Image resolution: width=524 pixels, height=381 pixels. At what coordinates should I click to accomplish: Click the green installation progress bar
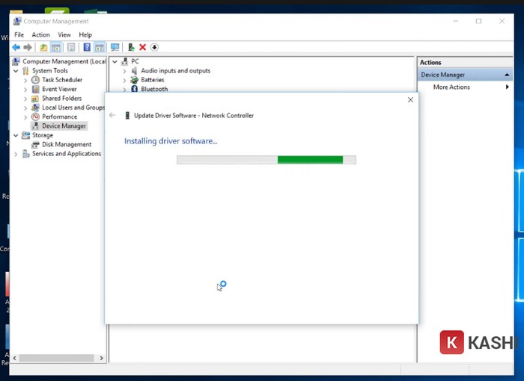click(x=310, y=160)
